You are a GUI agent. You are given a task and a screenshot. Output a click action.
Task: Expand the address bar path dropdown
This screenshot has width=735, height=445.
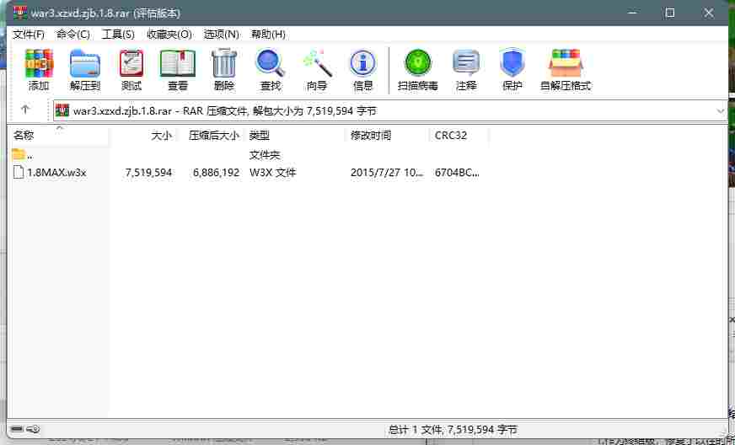[720, 111]
